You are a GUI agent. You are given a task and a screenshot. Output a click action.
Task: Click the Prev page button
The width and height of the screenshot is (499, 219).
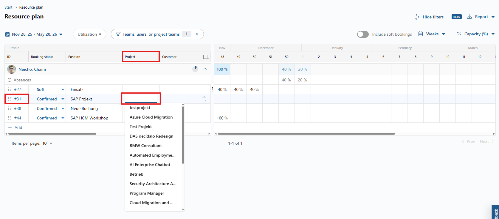click(x=468, y=141)
